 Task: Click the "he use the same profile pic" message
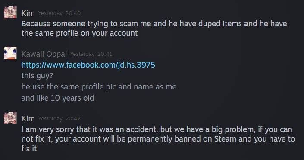point(99,87)
